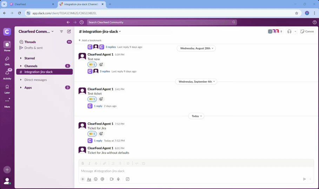This screenshot has height=189, width=319.
Task: Open "1 reply" thread under Ticket for Jira
Action: pos(98,141)
